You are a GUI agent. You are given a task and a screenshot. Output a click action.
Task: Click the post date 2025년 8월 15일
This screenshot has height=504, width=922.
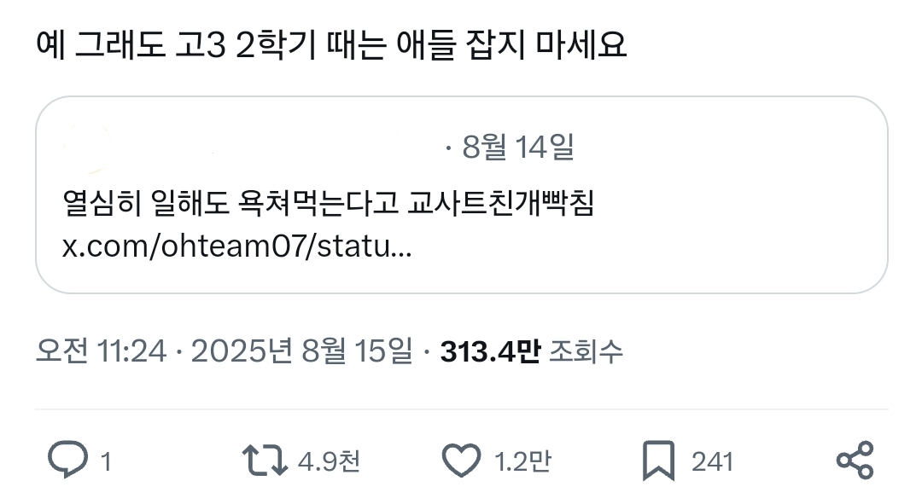click(x=301, y=351)
